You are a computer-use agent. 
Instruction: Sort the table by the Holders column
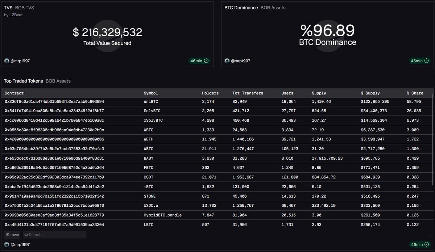click(210, 93)
